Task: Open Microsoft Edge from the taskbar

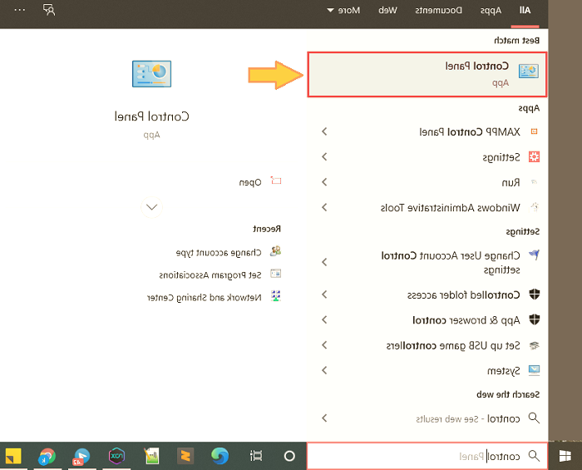Action: coord(219,456)
